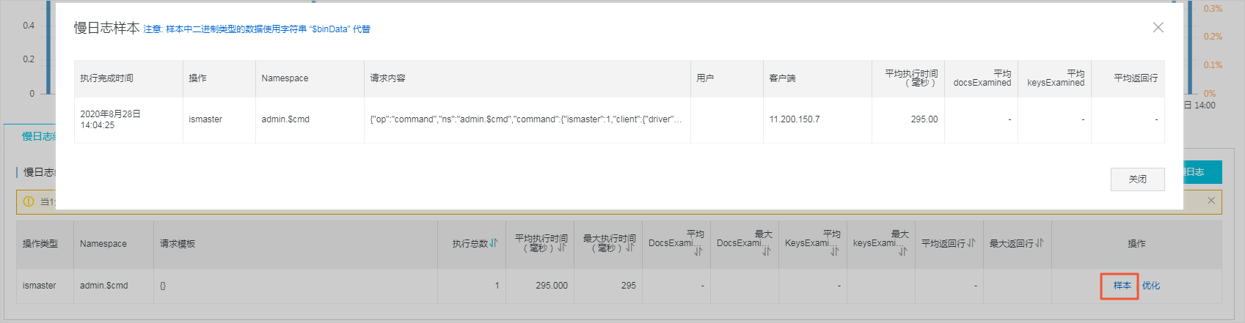Click 请求模板 cell {} in background table
Viewport: 1245px width, 323px height.
point(163,286)
